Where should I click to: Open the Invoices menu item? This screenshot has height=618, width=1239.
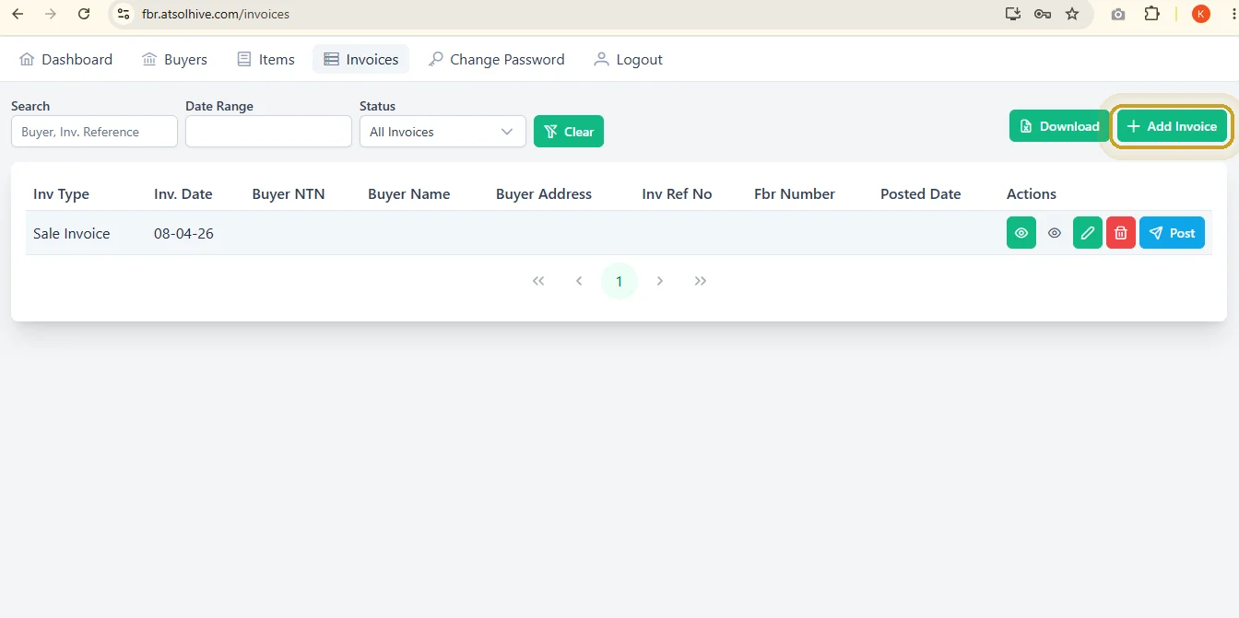coord(361,59)
